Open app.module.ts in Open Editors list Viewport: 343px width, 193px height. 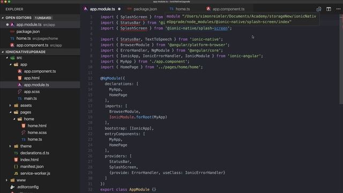tap(40, 25)
